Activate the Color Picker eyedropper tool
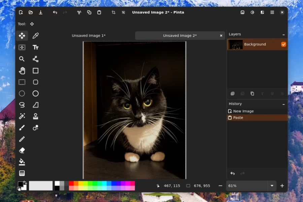 [x=35, y=36]
